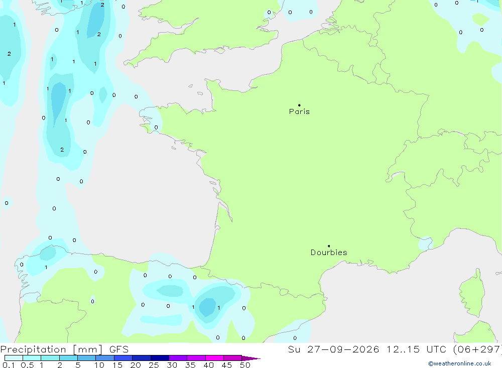Image resolution: width=502 pixels, height=368 pixels.
Task: Click the forecast date 27-09-2026 text
Action: pos(343,349)
